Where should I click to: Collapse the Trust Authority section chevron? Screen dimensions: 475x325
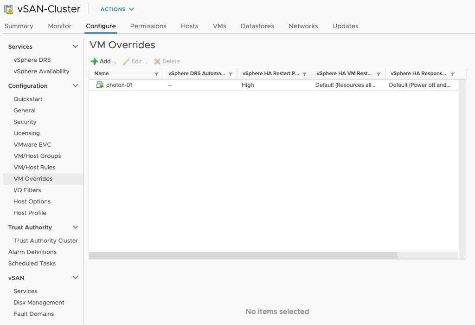click(x=76, y=227)
